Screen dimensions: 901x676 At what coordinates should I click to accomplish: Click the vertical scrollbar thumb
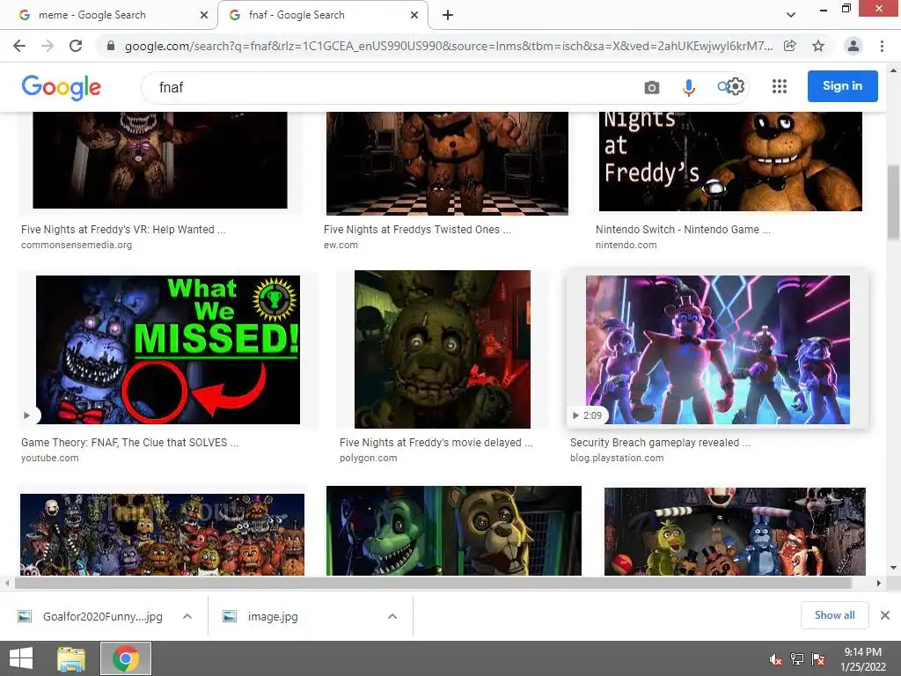894,202
